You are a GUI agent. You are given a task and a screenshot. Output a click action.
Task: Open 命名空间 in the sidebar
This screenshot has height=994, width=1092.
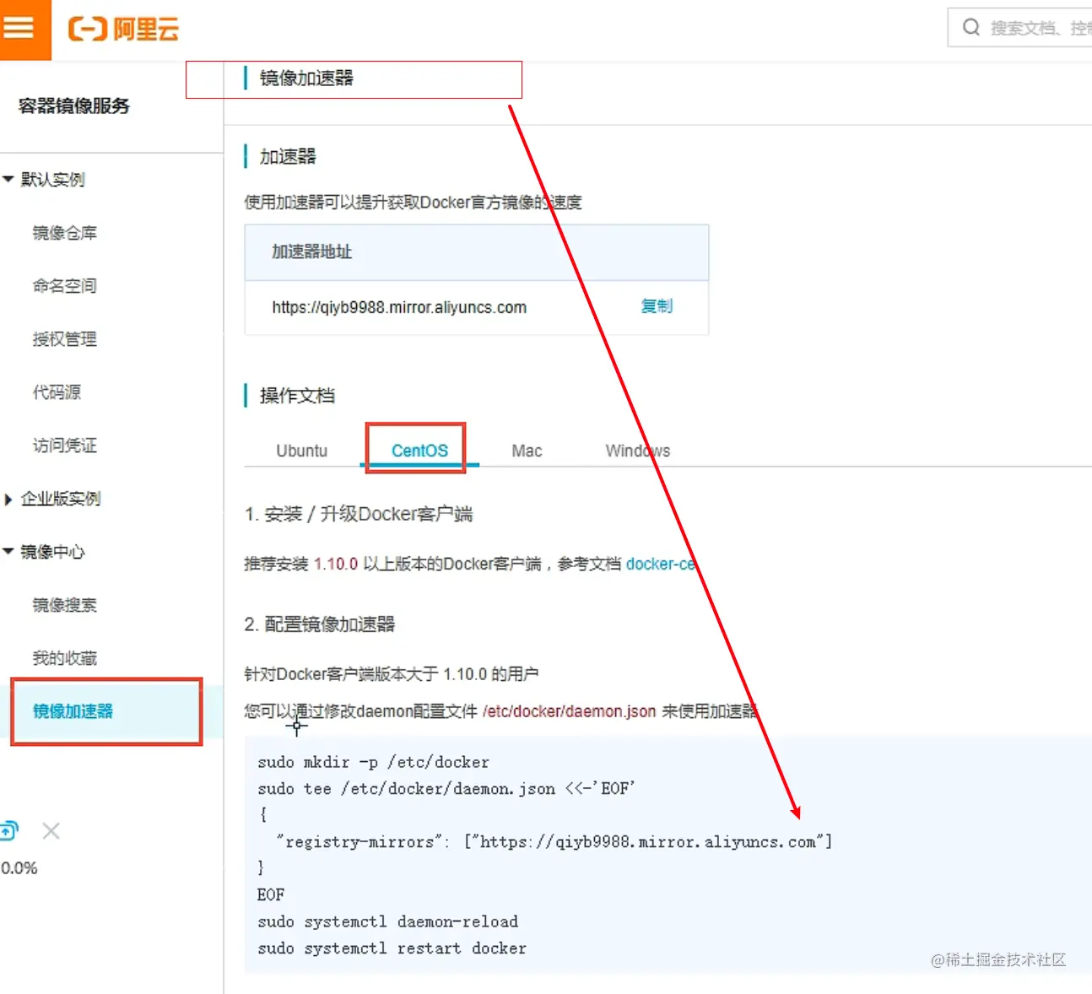coord(65,286)
